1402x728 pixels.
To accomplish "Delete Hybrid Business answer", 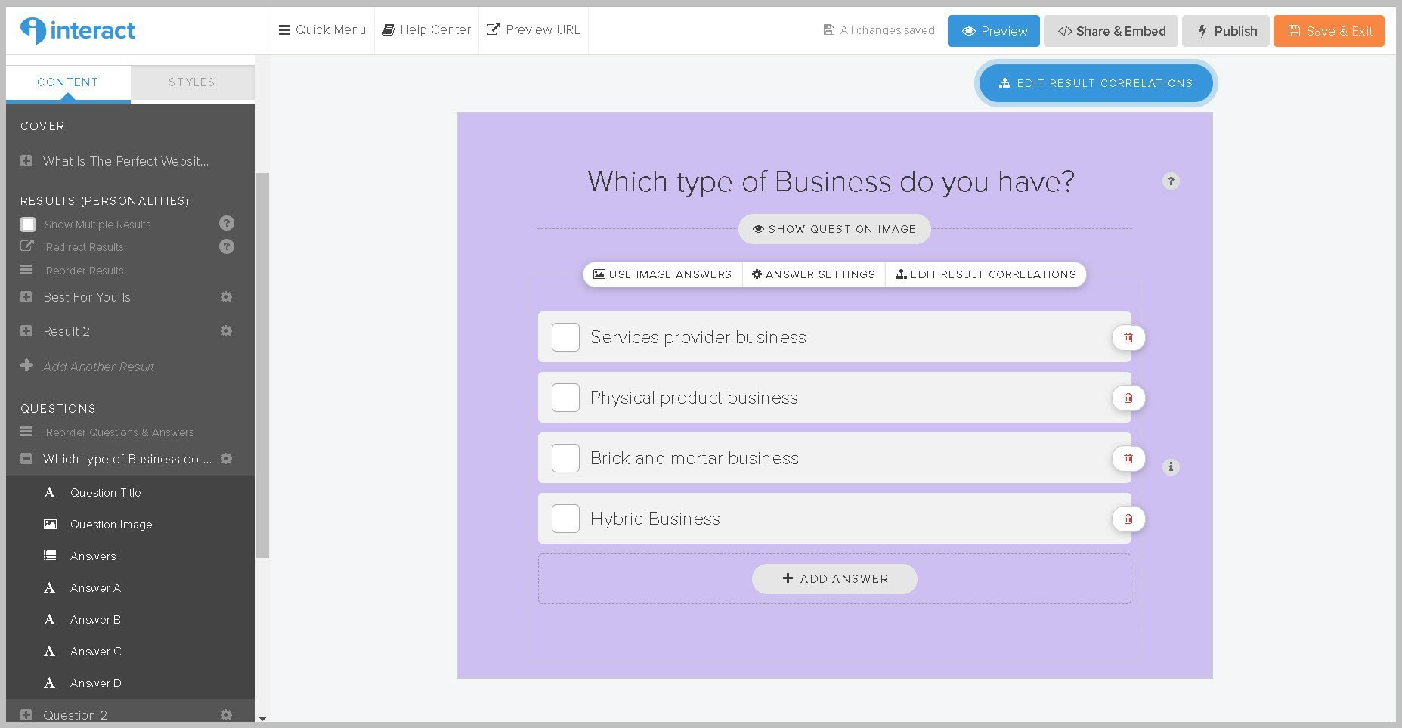I will tap(1128, 519).
